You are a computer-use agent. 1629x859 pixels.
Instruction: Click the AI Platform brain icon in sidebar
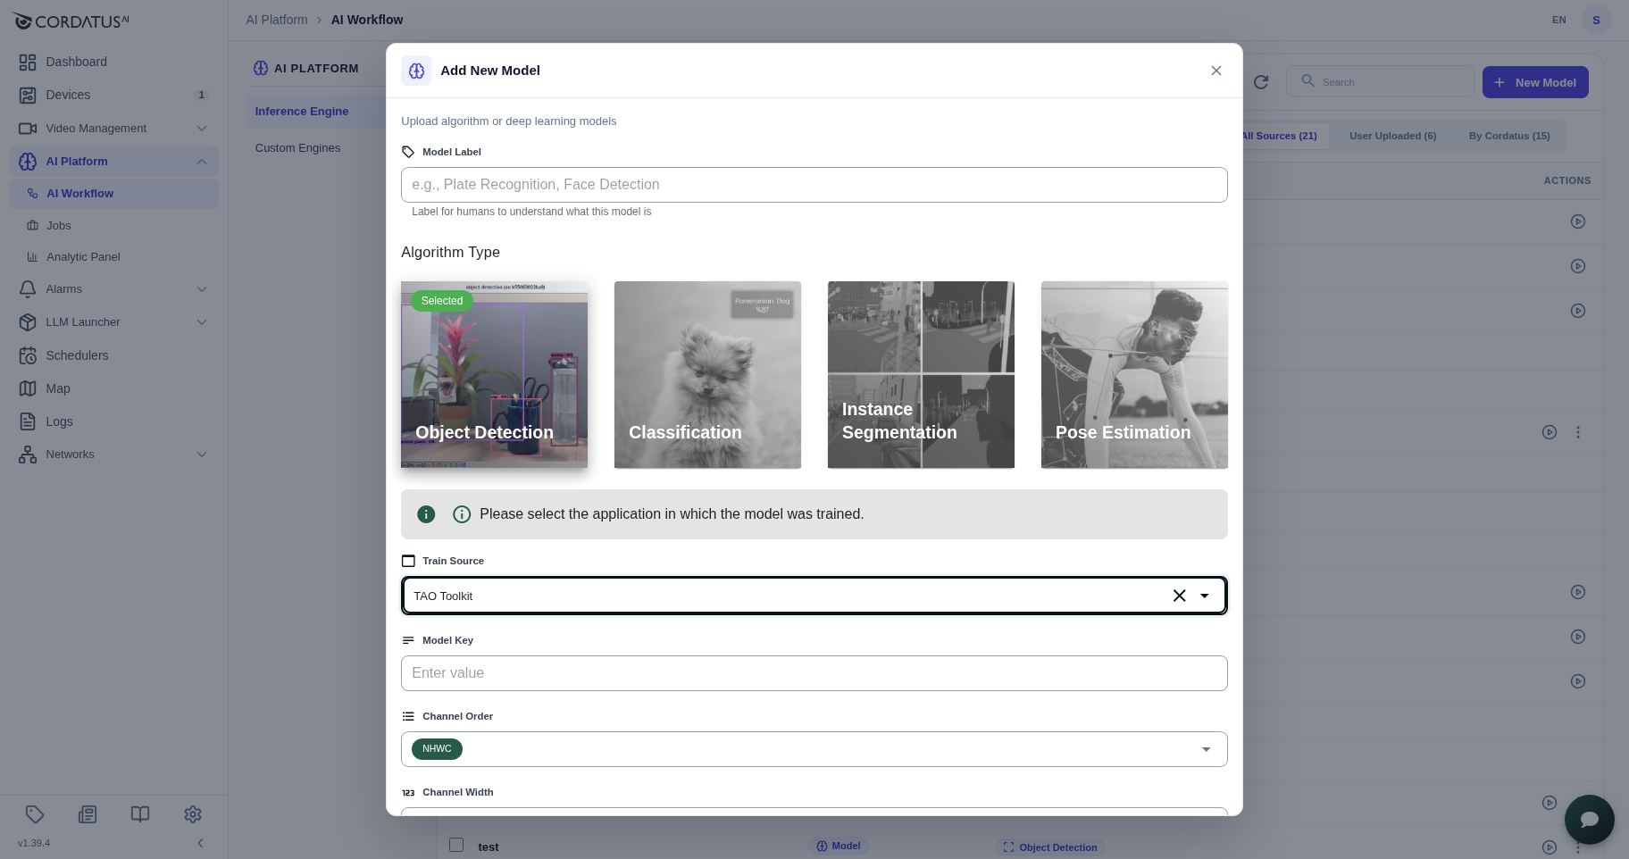28,162
